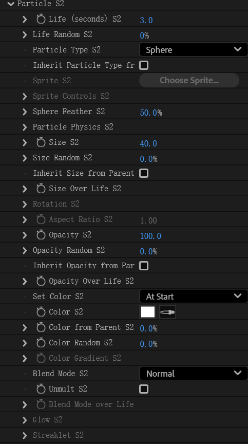This screenshot has width=248, height=444.
Task: Toggle stopwatch for Color Random S2
Action: point(41,343)
